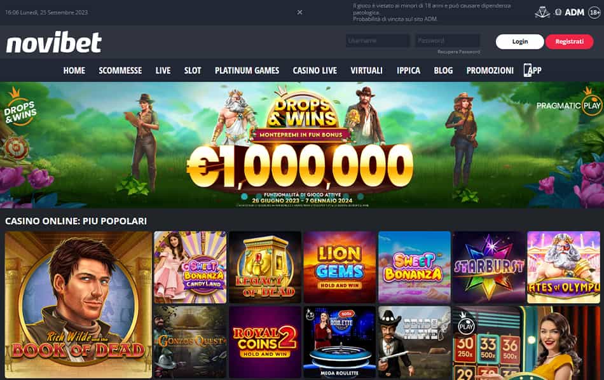Focus the Username input field
This screenshot has height=380, width=604.
tap(378, 41)
